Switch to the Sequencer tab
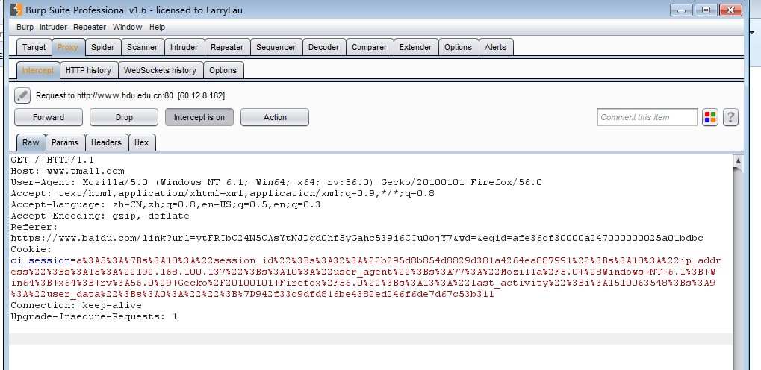 tap(276, 47)
